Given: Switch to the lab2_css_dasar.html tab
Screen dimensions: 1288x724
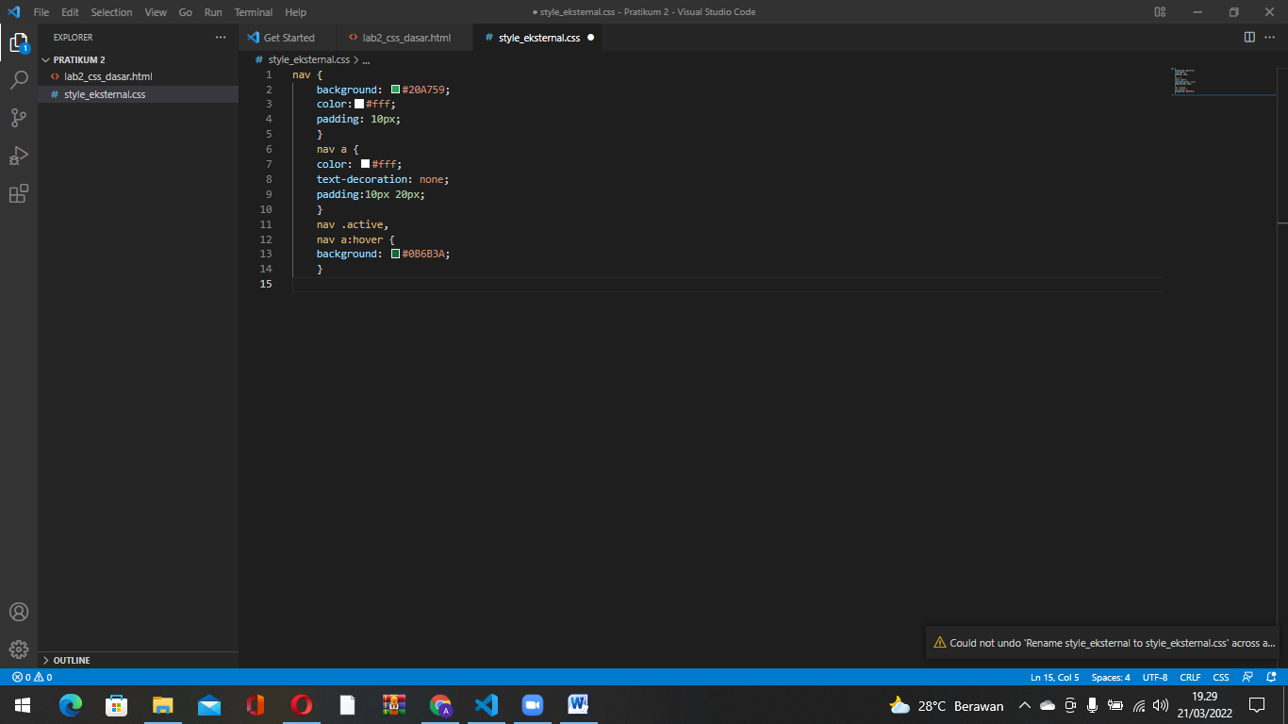Looking at the screenshot, I should point(398,38).
